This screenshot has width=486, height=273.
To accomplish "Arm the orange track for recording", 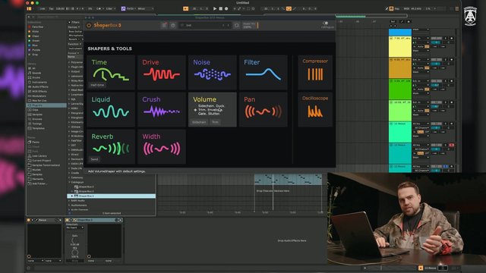I will [452, 60].
